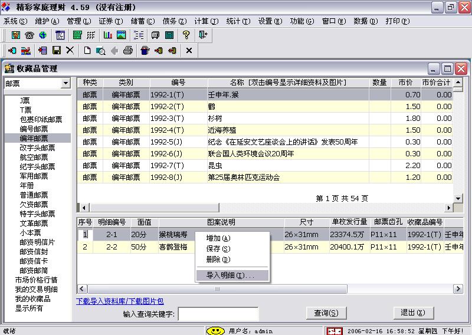Screen dimensions: 472x335
Task: Click the 退出 exit button
Action: pos(412,313)
